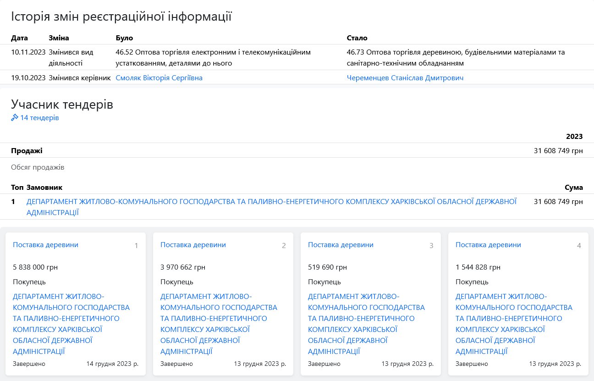This screenshot has height=381, width=594.
Task: Open buyer link in the 1 544 828 грн card
Action: pos(514,324)
